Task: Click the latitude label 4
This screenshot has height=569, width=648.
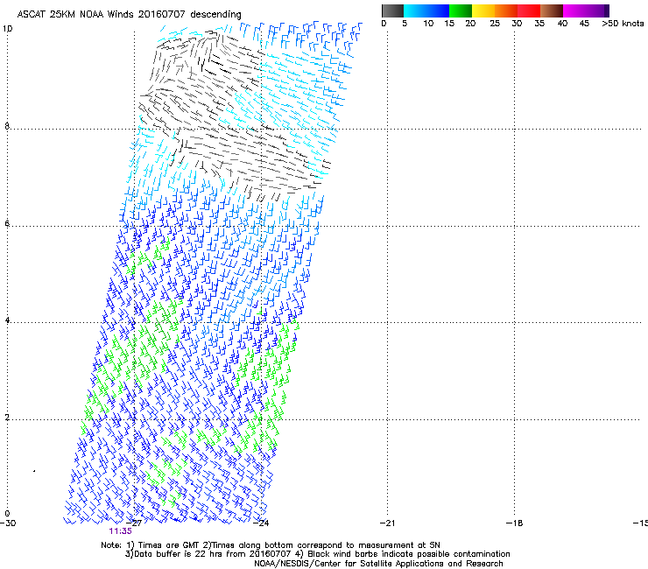Action: 7,320
